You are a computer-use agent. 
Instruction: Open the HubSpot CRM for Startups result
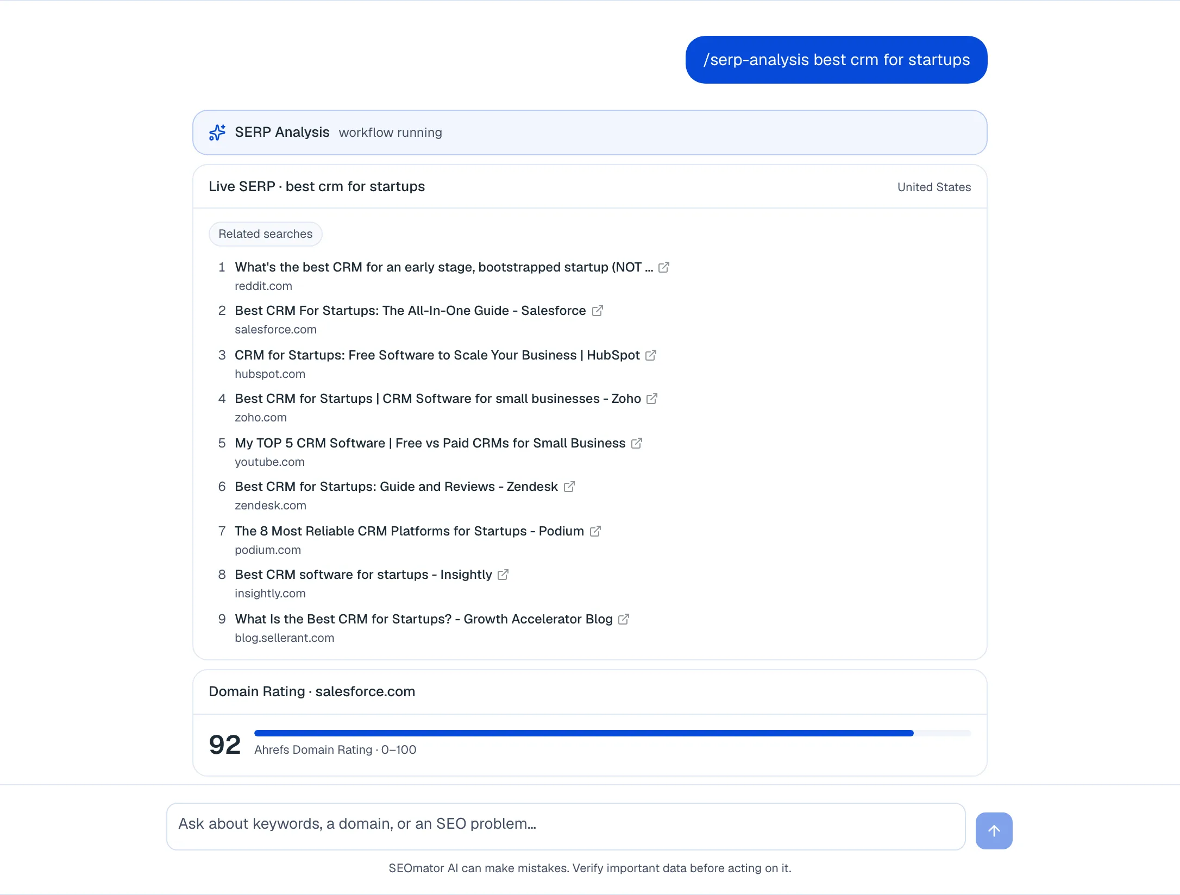coord(437,355)
